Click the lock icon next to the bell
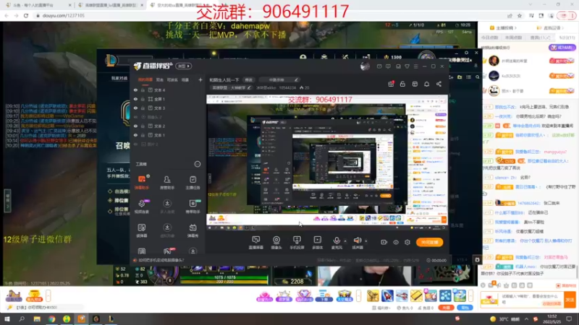This screenshot has width=579, height=325. [402, 84]
